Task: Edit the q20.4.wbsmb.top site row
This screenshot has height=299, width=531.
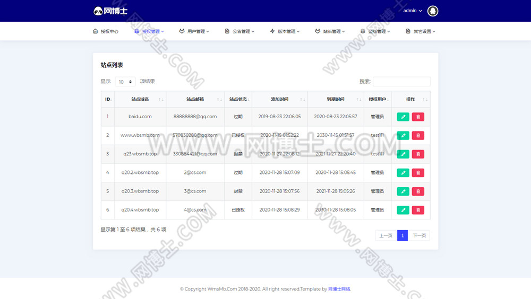Action: [403, 210]
